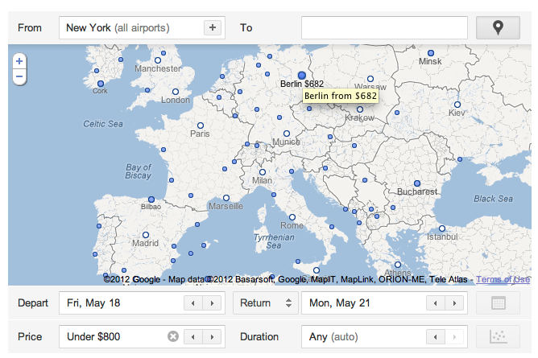Step return date back one day
This screenshot has height=358, width=538.
(x=436, y=303)
